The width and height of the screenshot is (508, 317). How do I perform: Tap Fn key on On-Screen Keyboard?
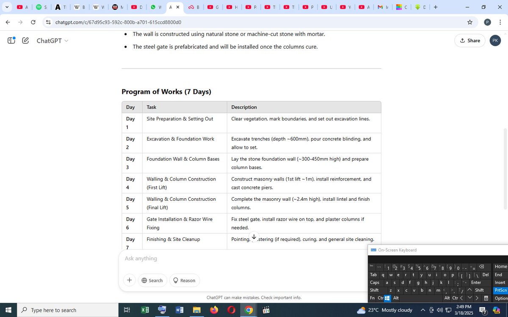pyautogui.click(x=372, y=298)
